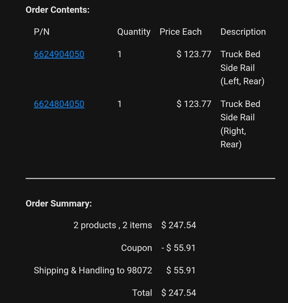Click the Quantity column header
Viewport: 288px width, 303px height.
(134, 32)
